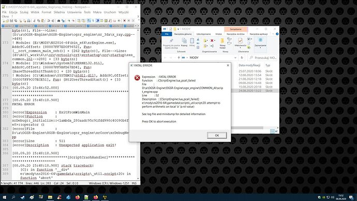
Task: Click the Replace icon in Notepad++ toolbar
Action: point(63,21)
